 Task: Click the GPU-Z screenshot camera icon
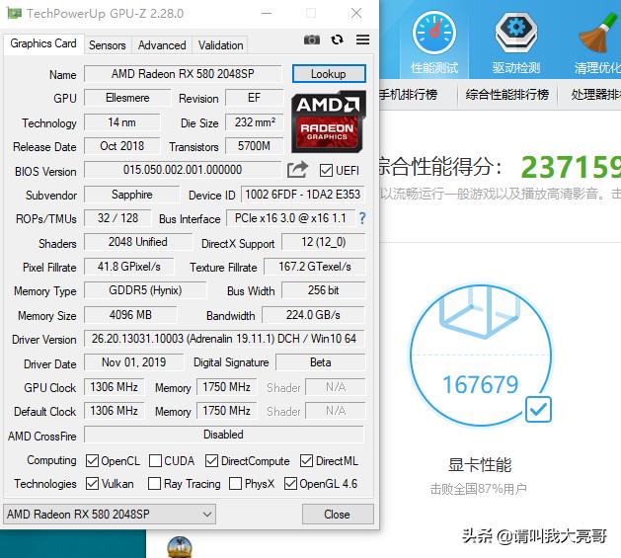pos(312,40)
